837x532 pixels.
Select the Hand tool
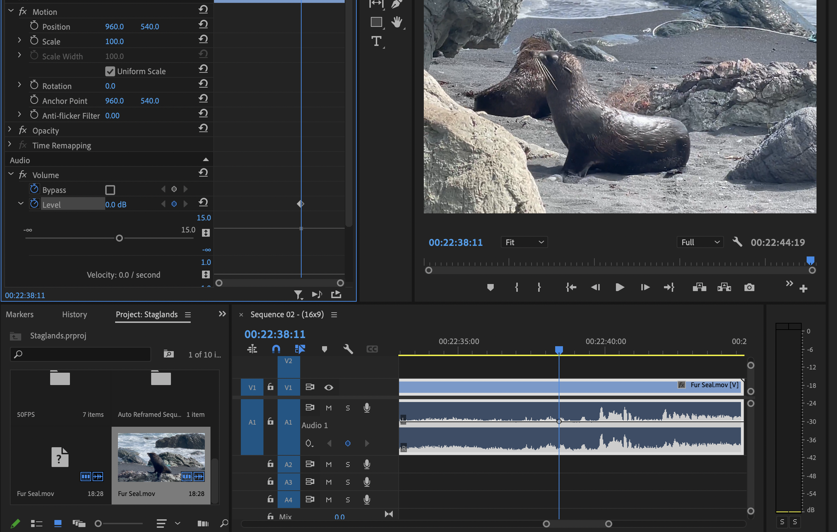click(x=397, y=22)
